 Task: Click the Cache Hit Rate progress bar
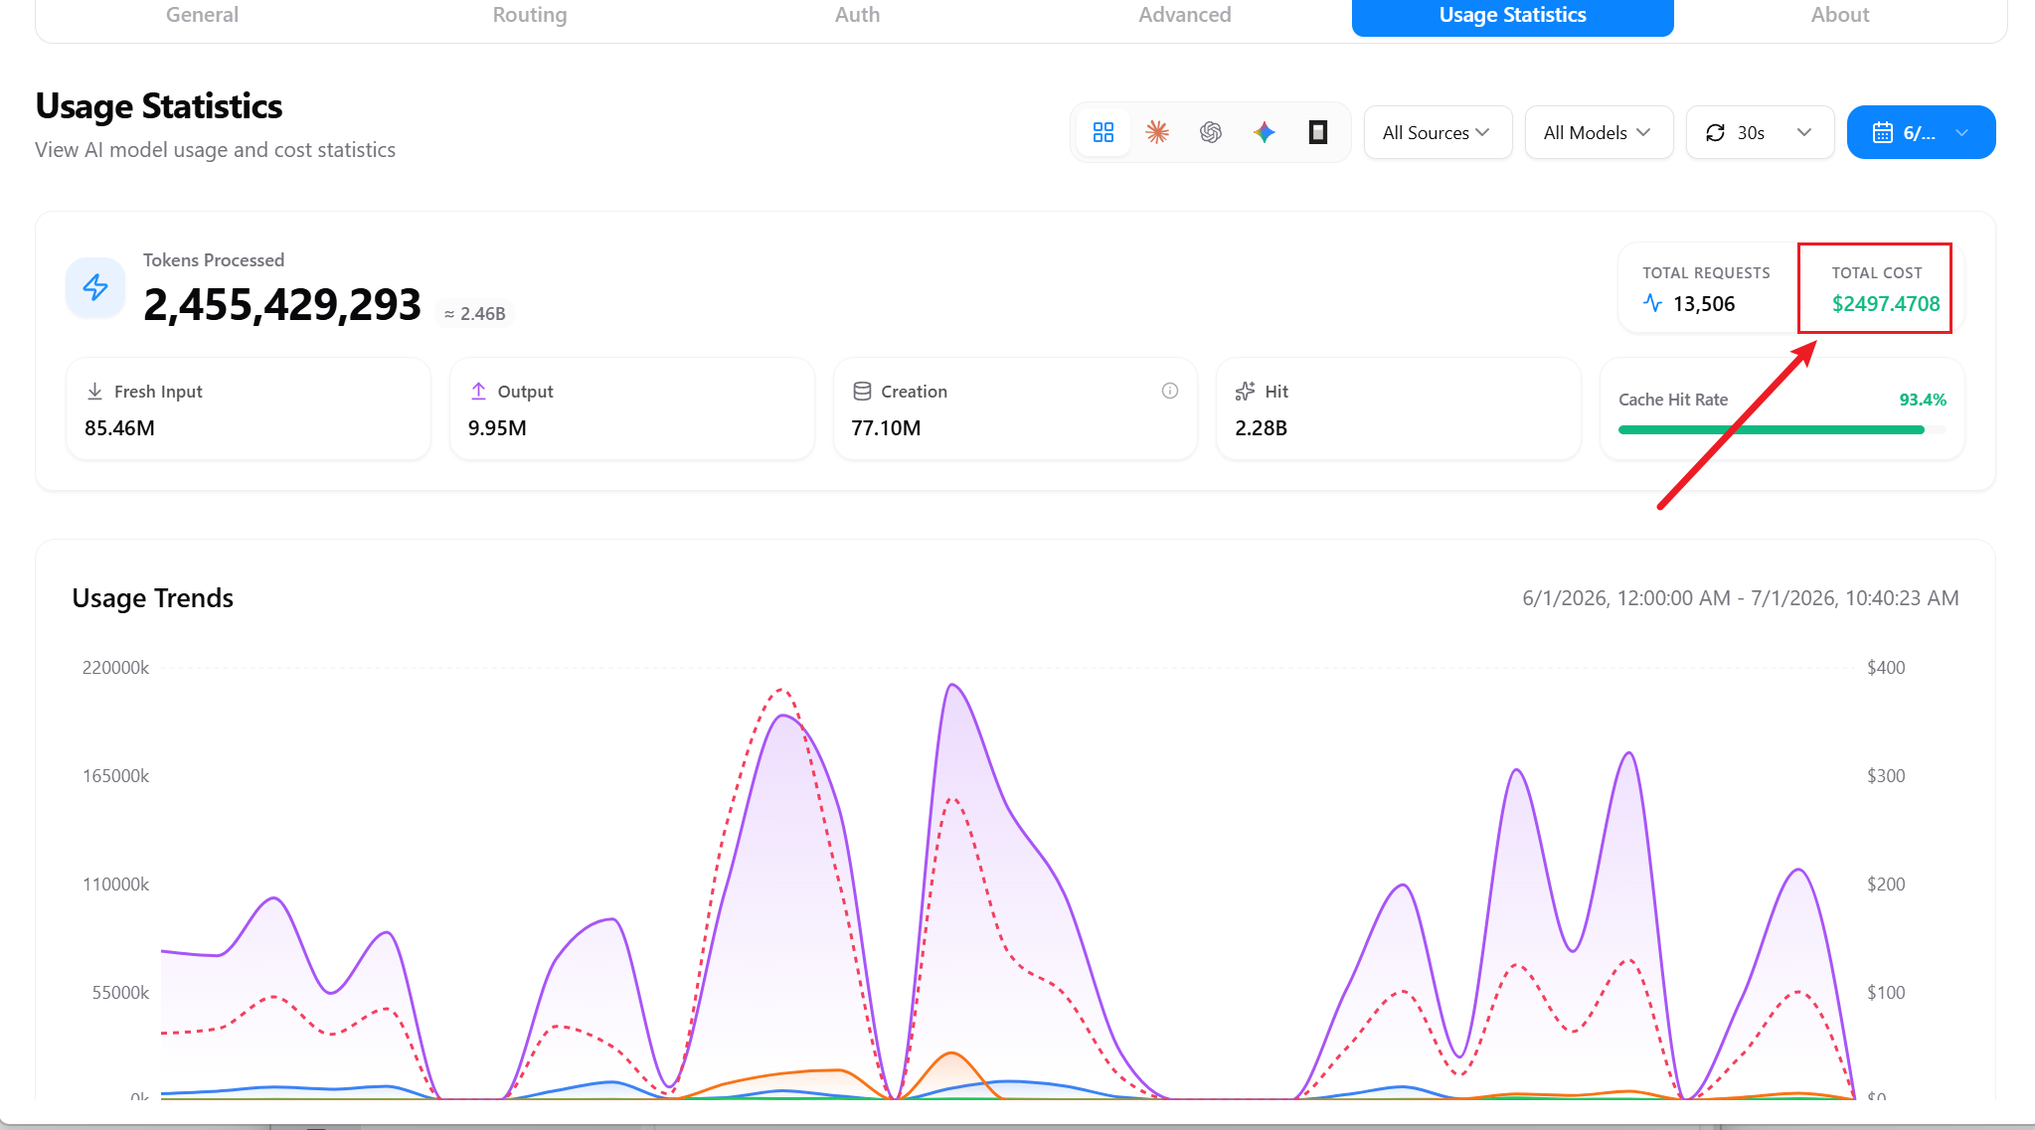(x=1781, y=430)
